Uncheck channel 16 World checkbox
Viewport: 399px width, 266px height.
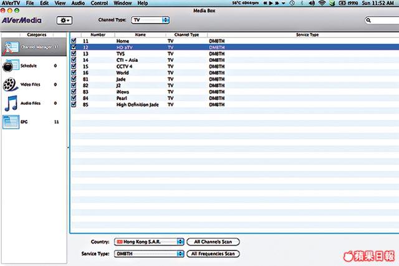74,72
